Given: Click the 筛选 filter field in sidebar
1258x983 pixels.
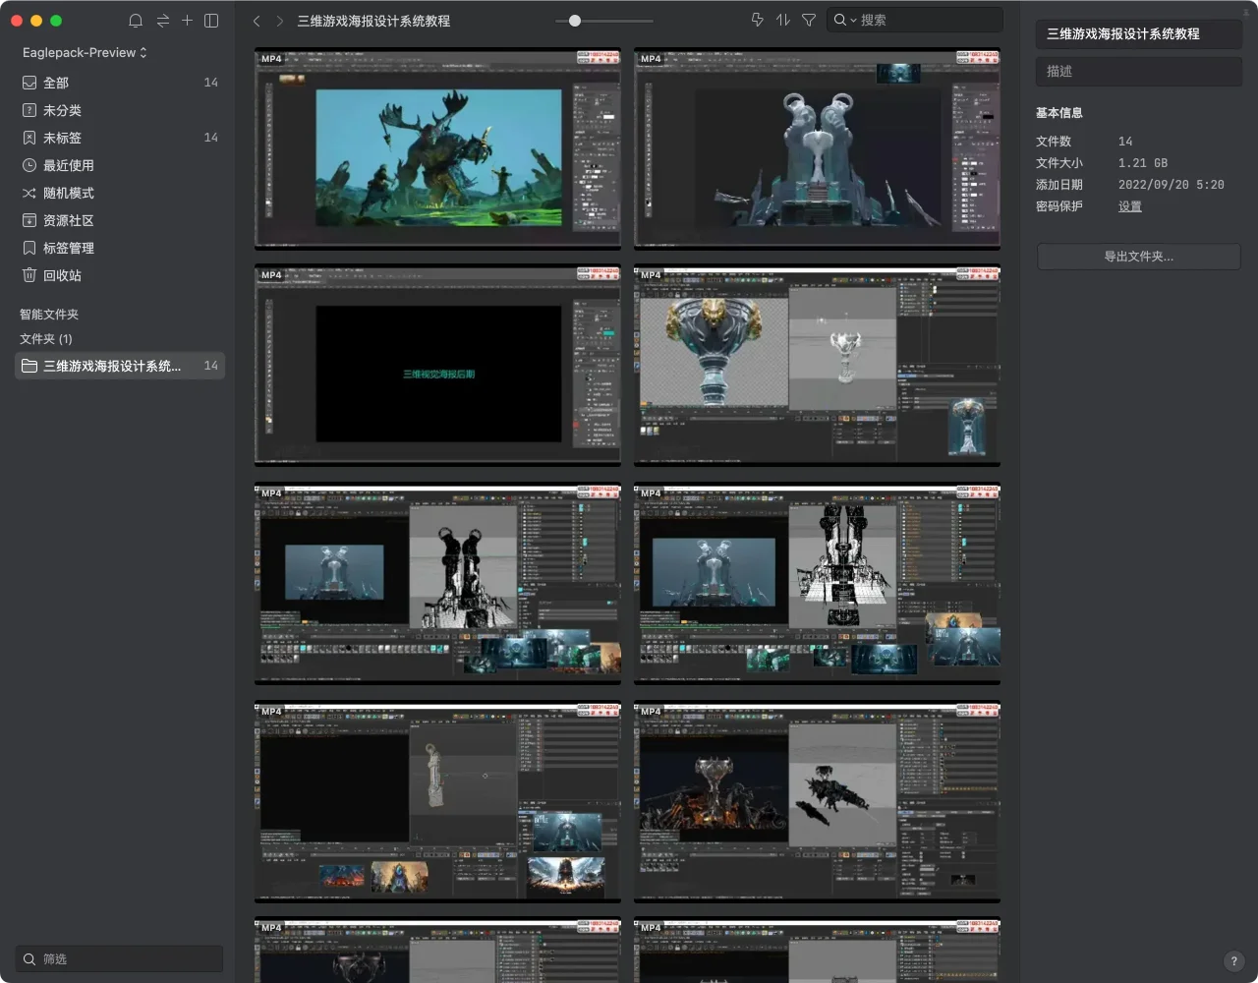Looking at the screenshot, I should (120, 958).
